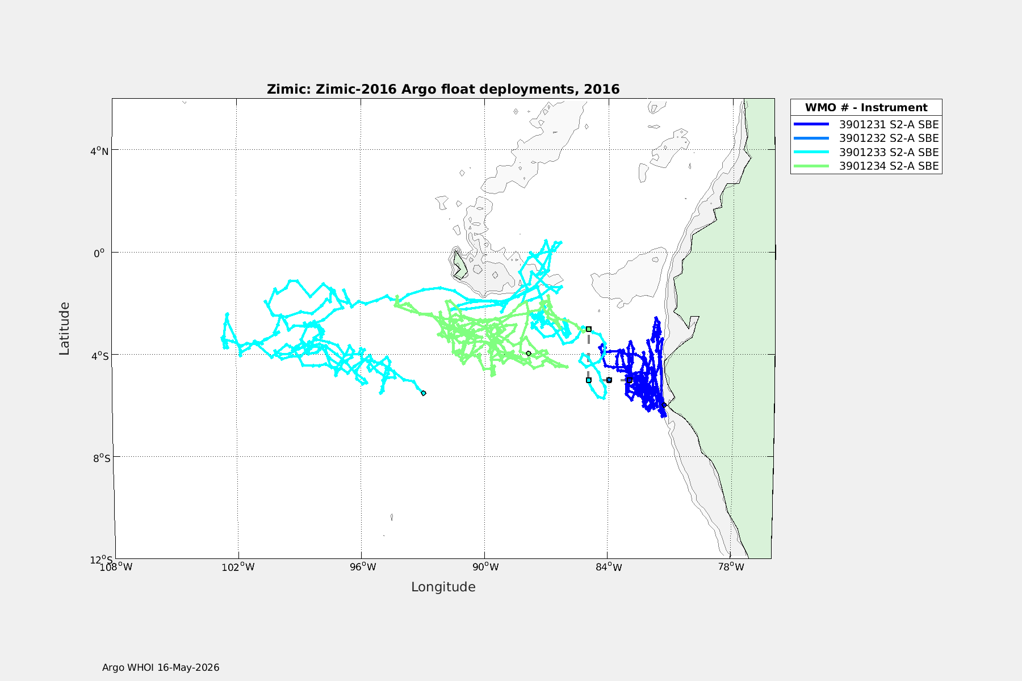Click the dark marker at the coast near 6°S
The height and width of the screenshot is (681, 1022).
pyautogui.click(x=664, y=405)
